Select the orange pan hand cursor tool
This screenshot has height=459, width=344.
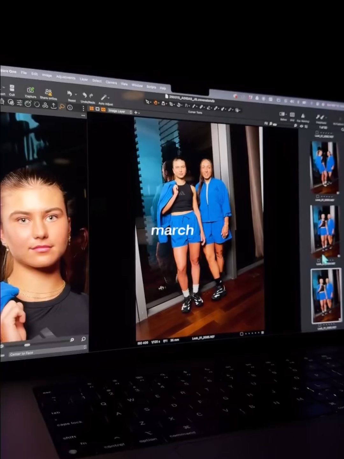pos(156,103)
